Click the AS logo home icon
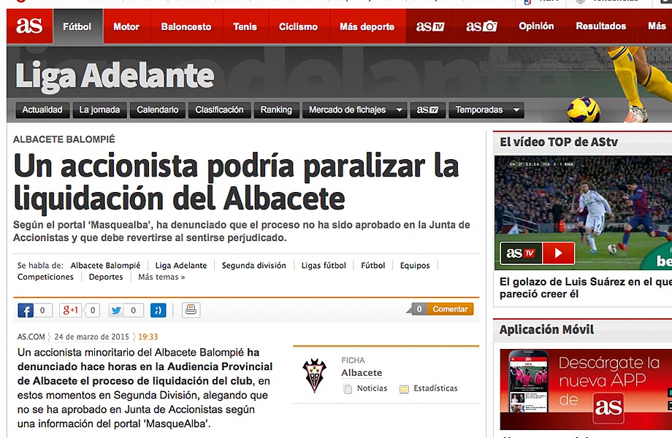The height and width of the screenshot is (438, 672). click(29, 26)
